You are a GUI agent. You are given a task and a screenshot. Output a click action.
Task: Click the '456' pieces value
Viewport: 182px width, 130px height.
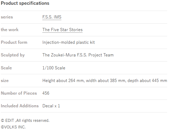click(x=46, y=93)
